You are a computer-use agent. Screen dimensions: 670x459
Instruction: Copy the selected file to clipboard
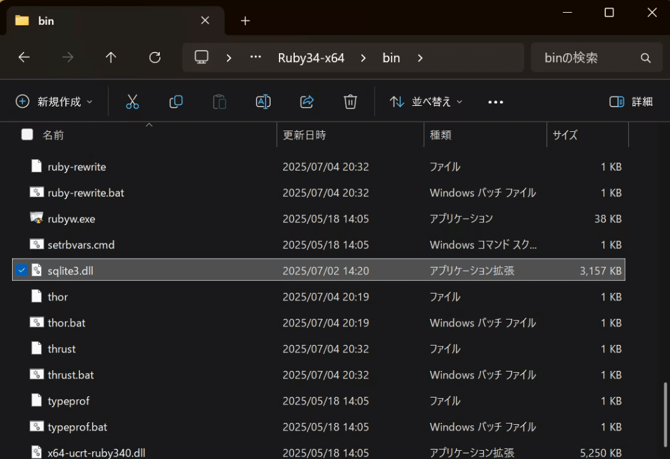click(x=176, y=101)
